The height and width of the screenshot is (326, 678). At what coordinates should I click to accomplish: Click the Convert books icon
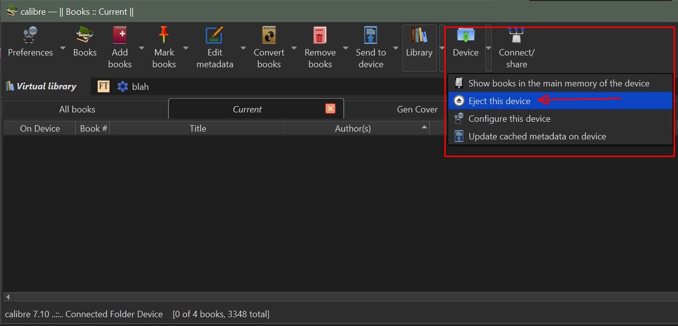pyautogui.click(x=269, y=35)
